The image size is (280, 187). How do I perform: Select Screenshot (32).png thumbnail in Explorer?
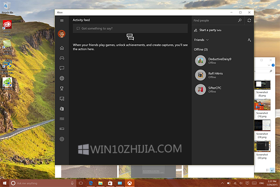click(x=262, y=146)
